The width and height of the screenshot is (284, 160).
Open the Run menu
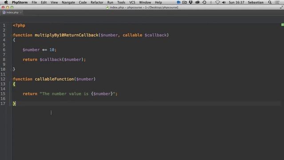110,2
